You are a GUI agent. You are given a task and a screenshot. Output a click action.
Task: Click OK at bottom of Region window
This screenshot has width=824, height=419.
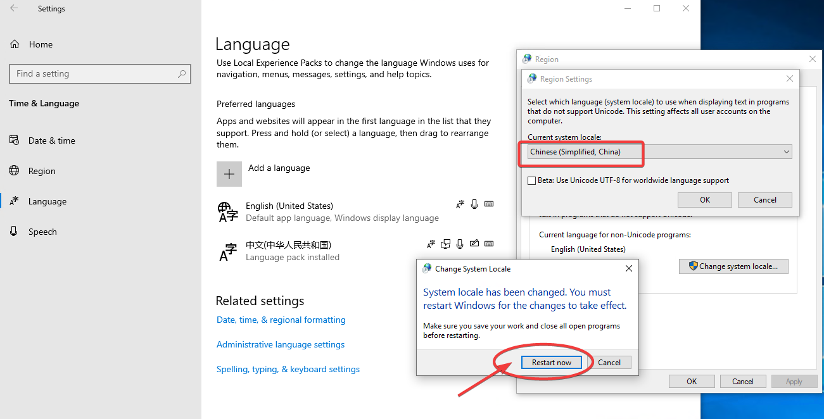click(692, 382)
